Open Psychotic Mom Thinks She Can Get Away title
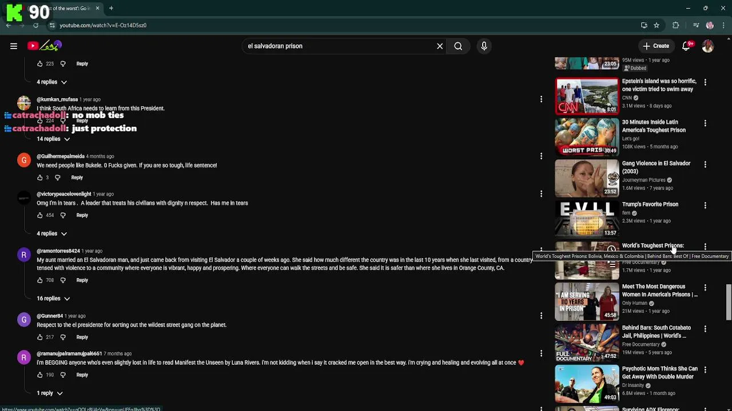Viewport: 732px width, 411px height. click(x=659, y=373)
